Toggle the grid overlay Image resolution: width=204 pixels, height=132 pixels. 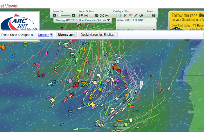point(115,15)
